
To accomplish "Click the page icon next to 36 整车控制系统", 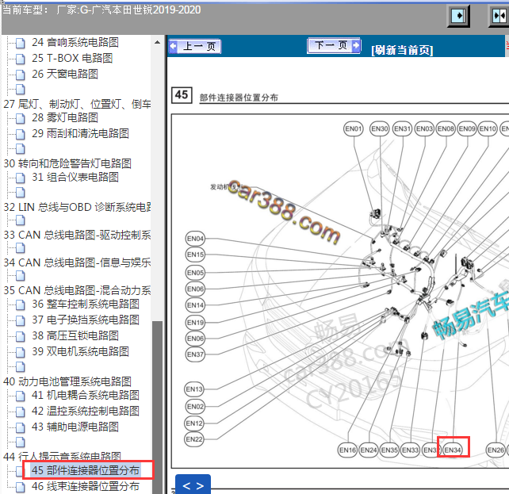I will [x=20, y=304].
